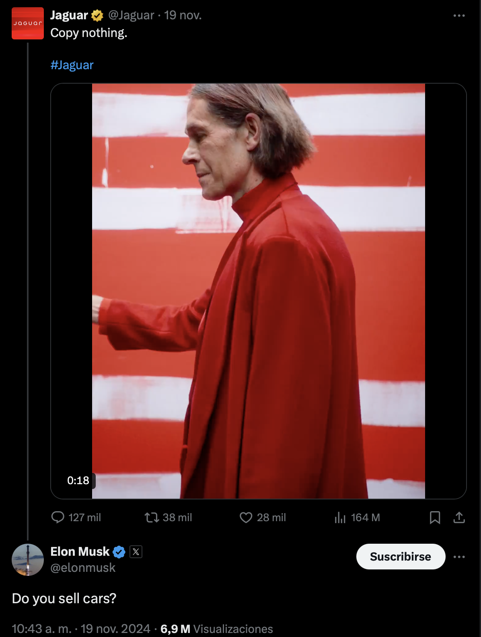Open view analytics showing 164 M
The width and height of the screenshot is (481, 637).
tap(340, 517)
